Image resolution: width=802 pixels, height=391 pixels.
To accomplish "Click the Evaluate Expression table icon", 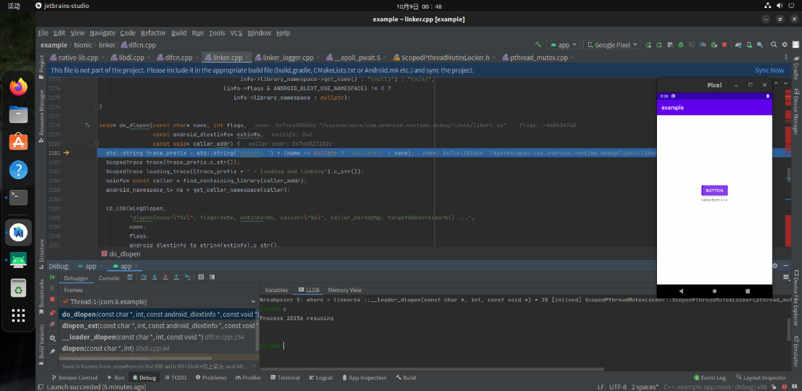I will [201, 277].
